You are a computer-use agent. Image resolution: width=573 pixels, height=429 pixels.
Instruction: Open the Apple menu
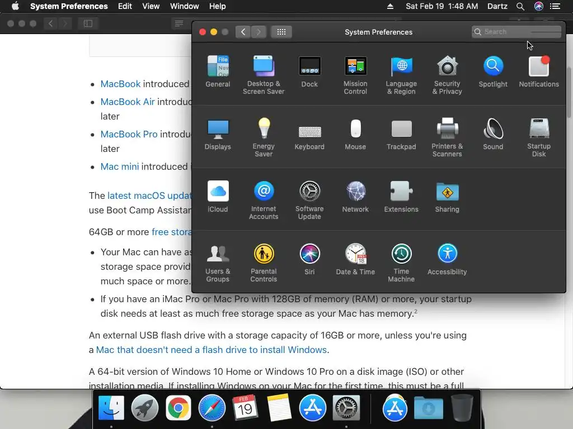point(15,6)
